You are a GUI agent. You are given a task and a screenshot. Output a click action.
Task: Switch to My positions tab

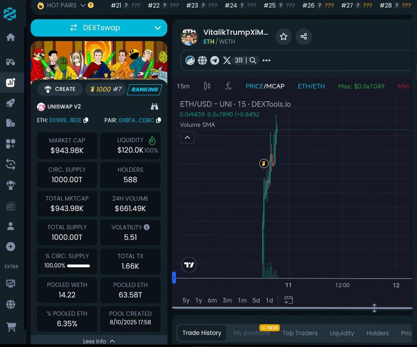pos(252,333)
